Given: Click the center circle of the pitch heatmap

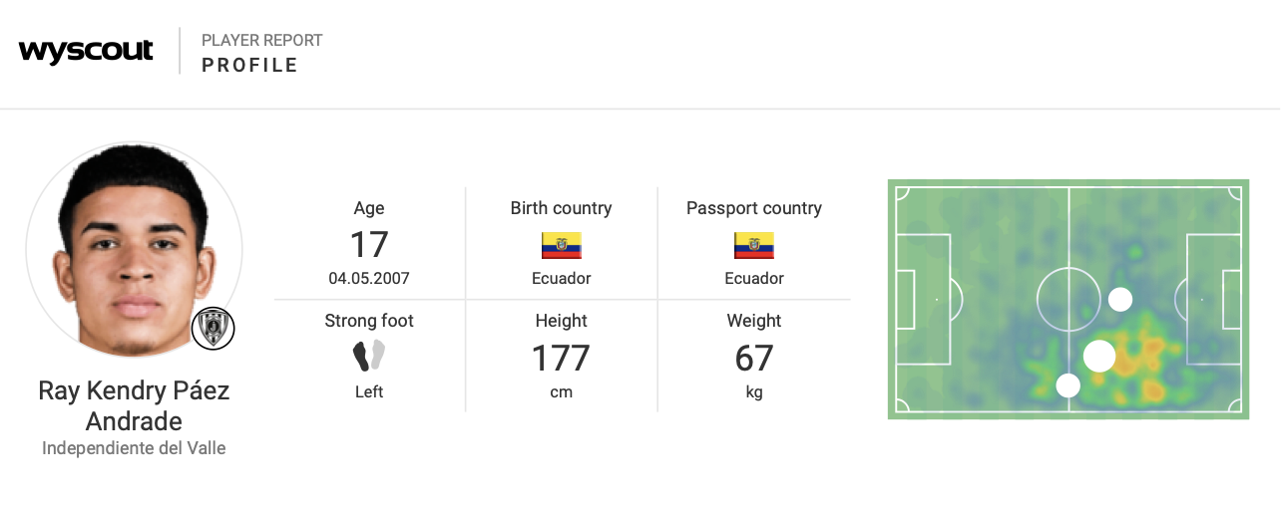Looking at the screenshot, I should (x=1068, y=299).
